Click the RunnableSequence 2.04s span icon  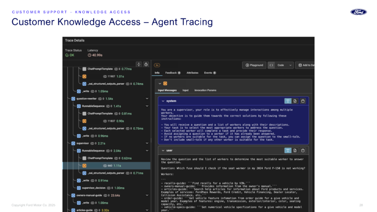click(x=79, y=151)
